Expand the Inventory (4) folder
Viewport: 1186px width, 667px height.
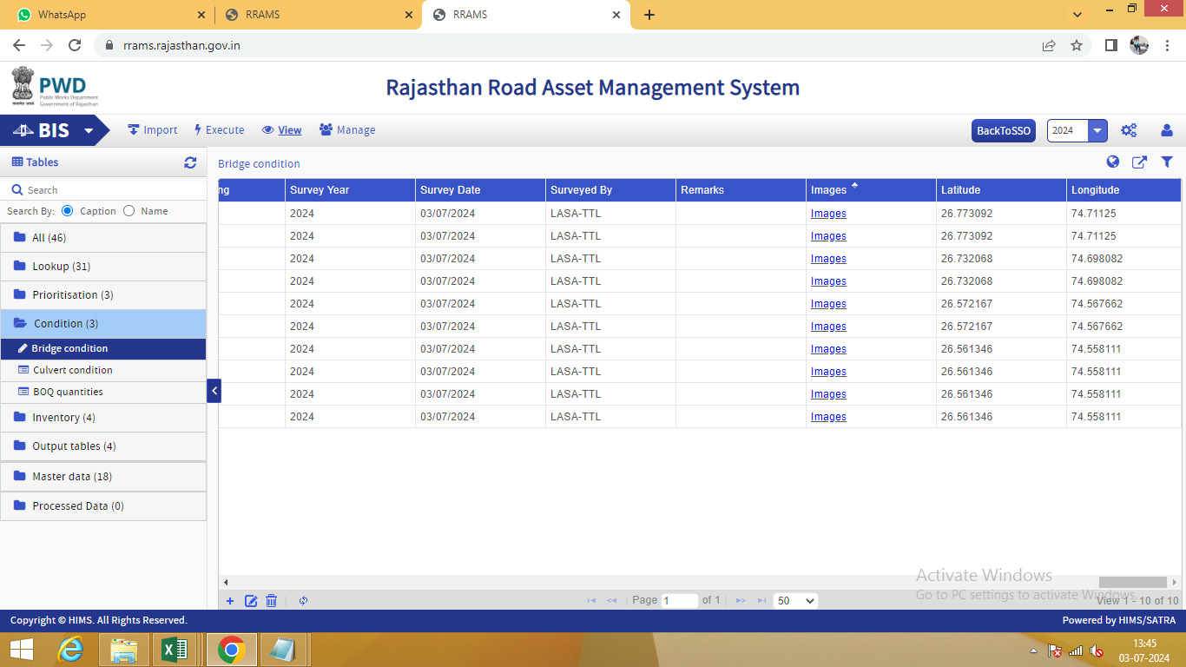point(63,418)
